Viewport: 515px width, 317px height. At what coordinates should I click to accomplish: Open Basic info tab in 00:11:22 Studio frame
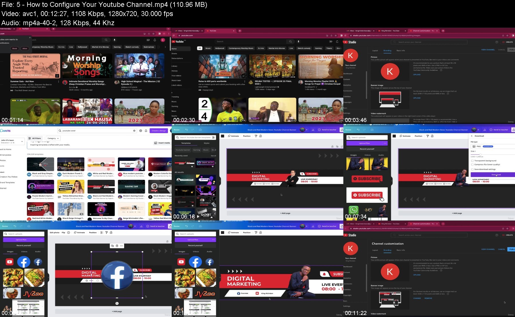(x=401, y=250)
